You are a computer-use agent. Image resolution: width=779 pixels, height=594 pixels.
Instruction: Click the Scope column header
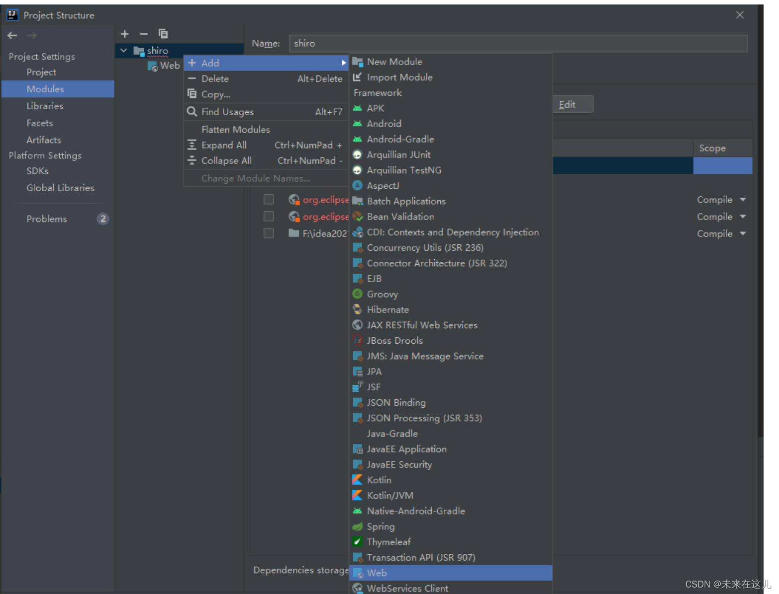(x=722, y=148)
